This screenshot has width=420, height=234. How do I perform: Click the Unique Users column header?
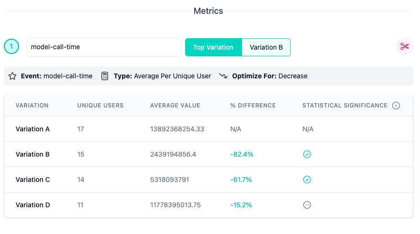[100, 106]
